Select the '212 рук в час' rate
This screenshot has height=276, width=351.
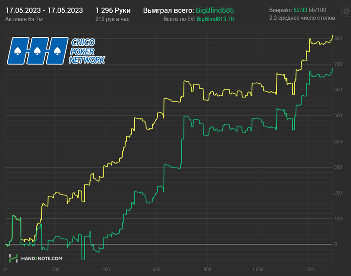coord(113,19)
